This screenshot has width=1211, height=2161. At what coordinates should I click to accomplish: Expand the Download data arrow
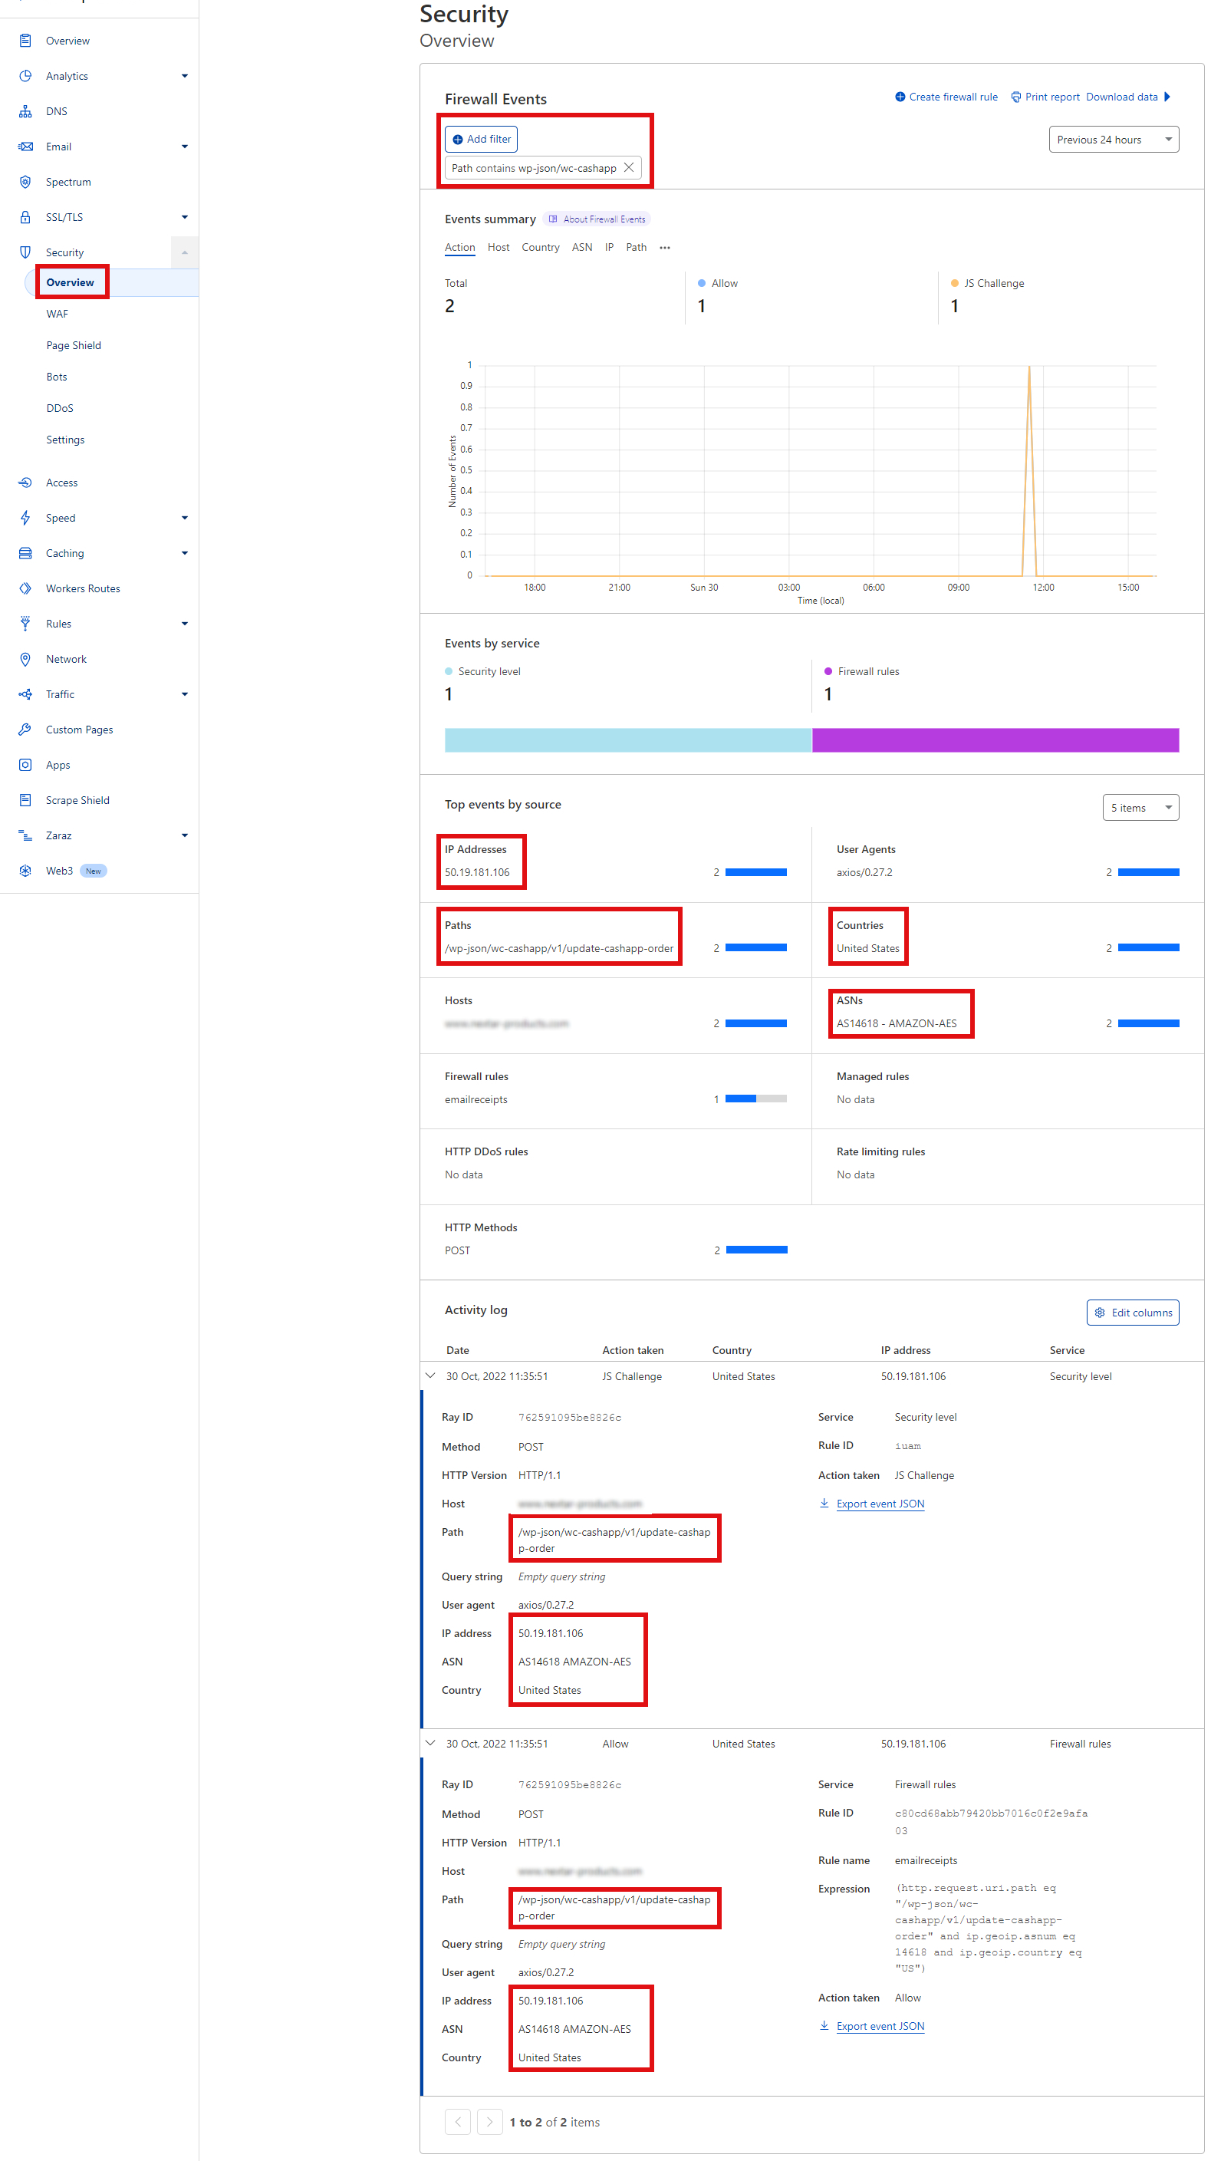click(x=1167, y=97)
